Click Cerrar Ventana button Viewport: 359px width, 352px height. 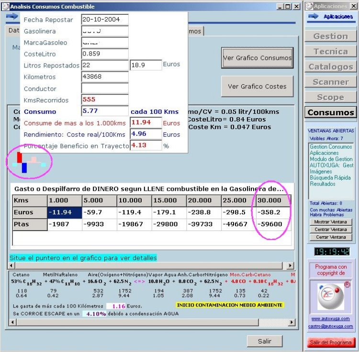pos(331,237)
